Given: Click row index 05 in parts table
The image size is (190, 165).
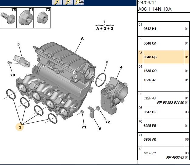Looking at the screenshot, I should pyautogui.click(x=140, y=94).
